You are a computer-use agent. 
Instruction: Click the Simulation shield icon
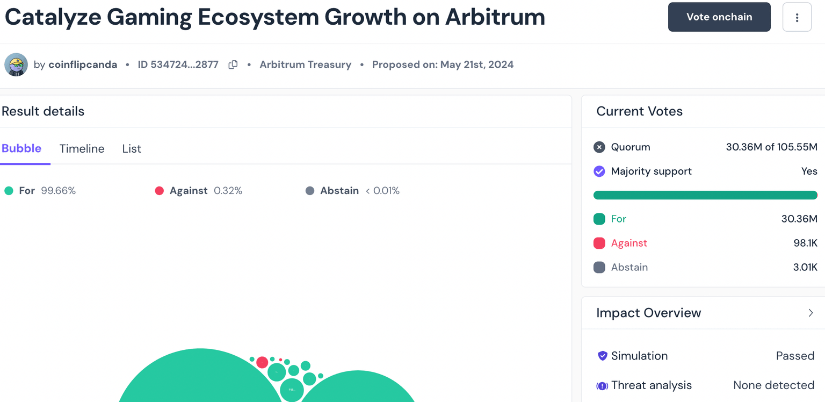[x=602, y=356]
